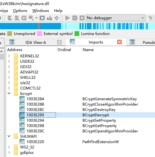
Task: Open the No debugger dropdown
Action: 116,18
